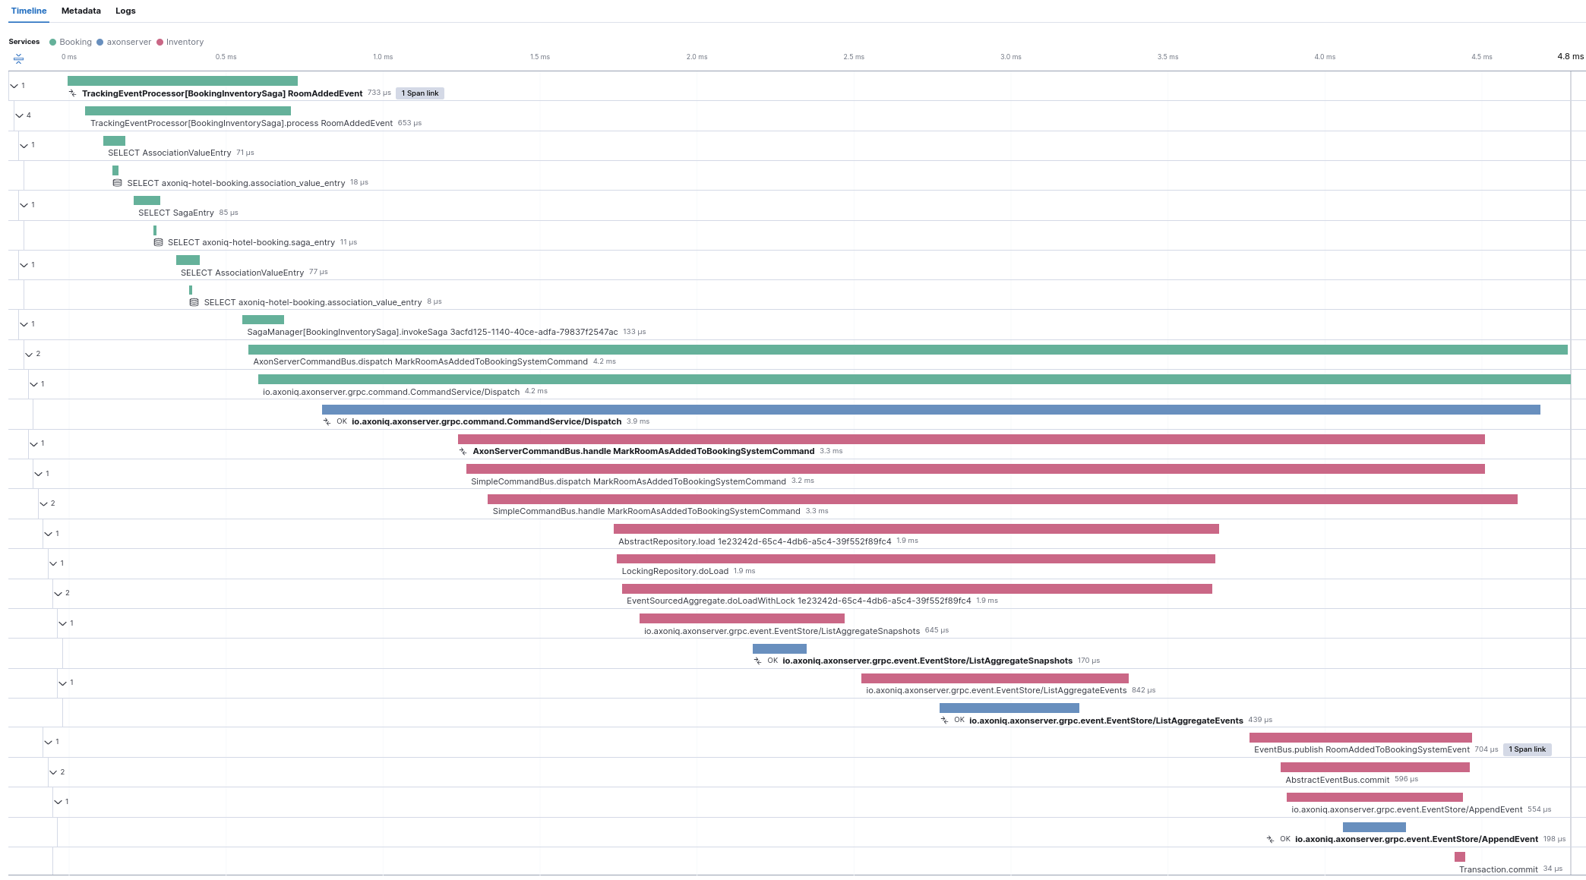This screenshot has height=880, width=1586.
Task: Click transaction icon by AxonServerCommandBus.handle span
Action: point(463,452)
